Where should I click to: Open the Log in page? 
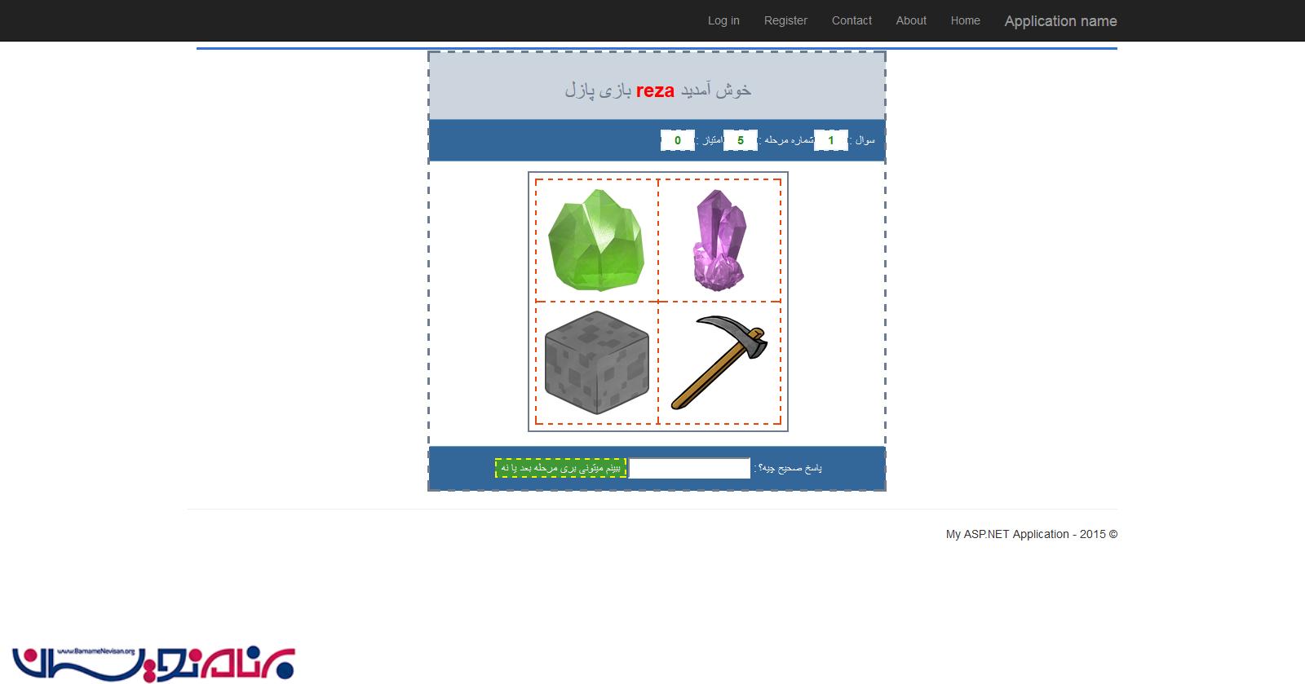(723, 20)
